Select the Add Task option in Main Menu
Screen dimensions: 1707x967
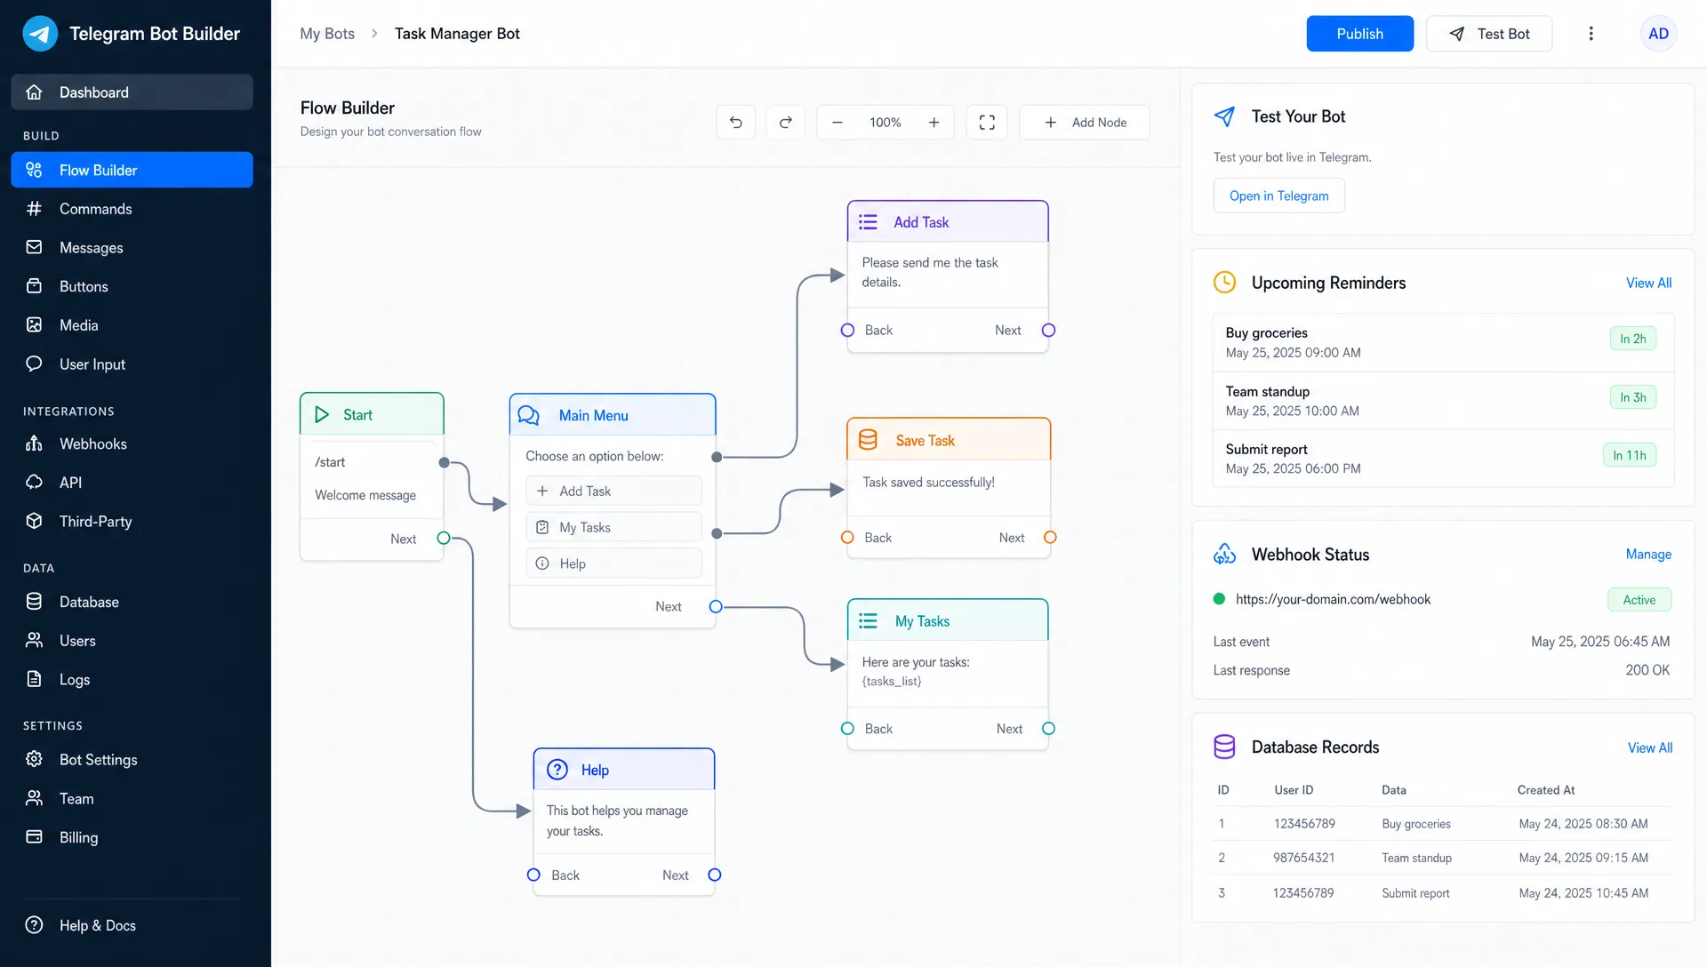click(613, 491)
